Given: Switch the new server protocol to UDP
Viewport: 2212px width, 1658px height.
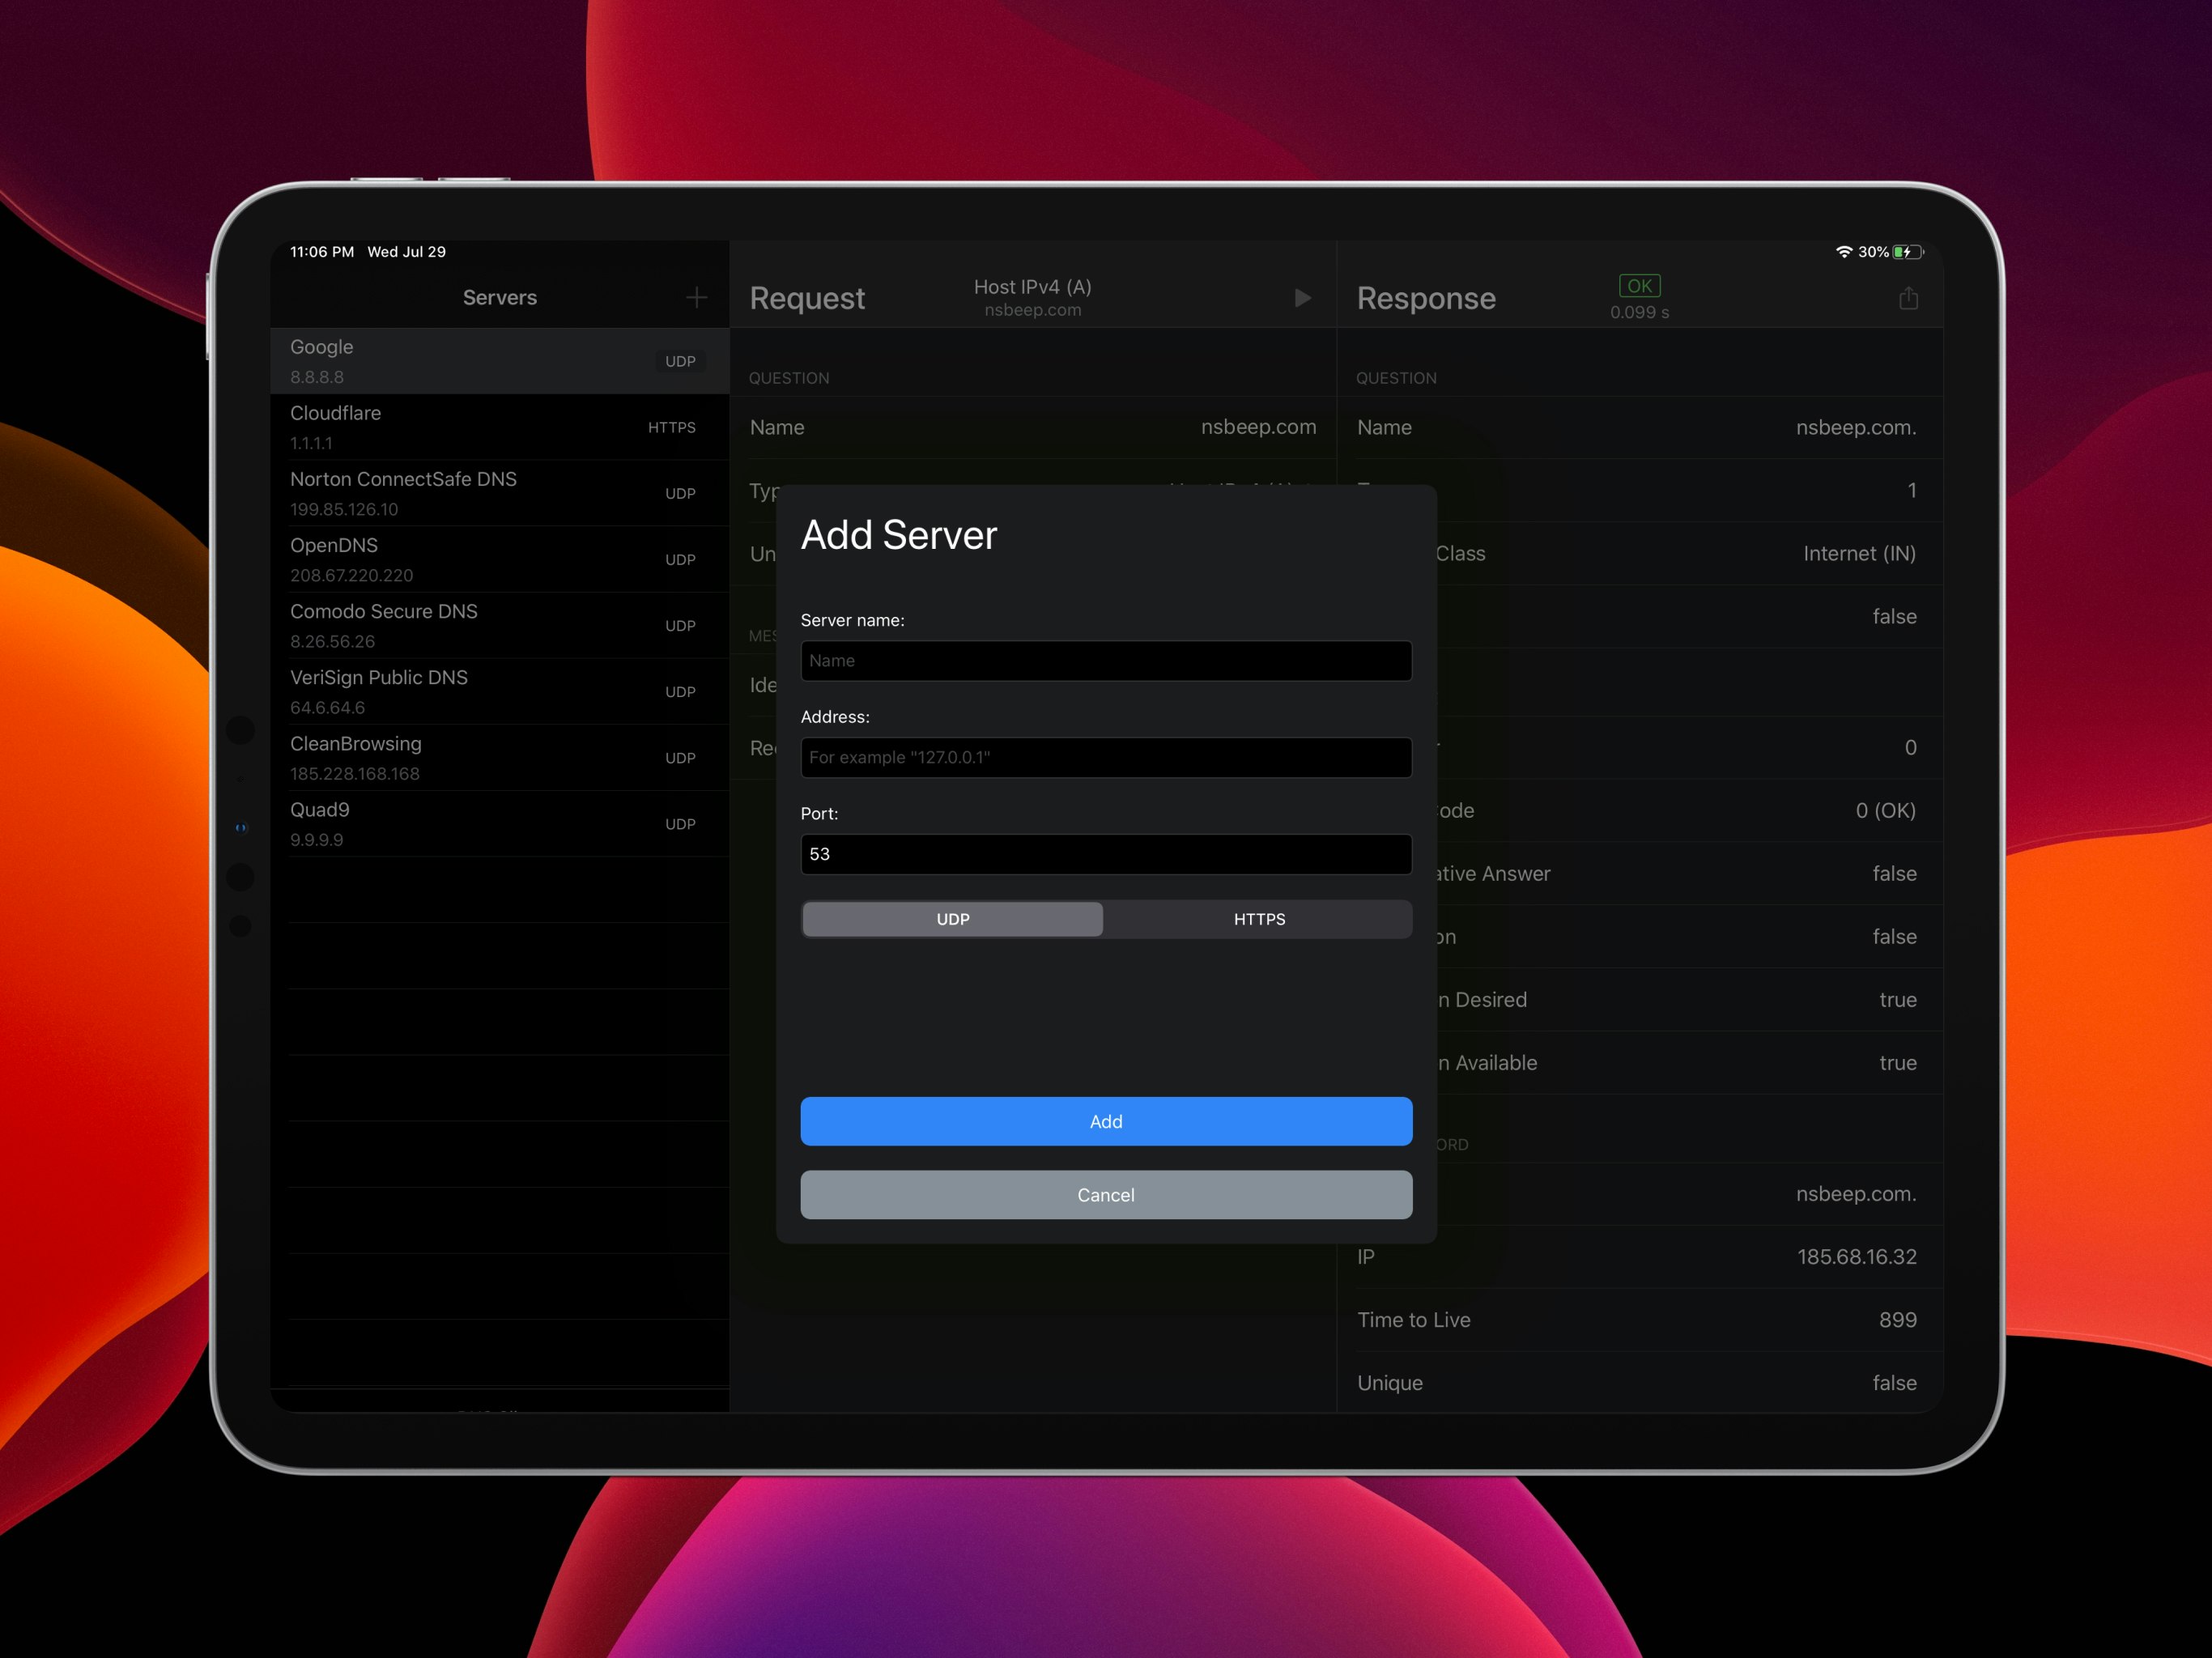Looking at the screenshot, I should tap(952, 918).
